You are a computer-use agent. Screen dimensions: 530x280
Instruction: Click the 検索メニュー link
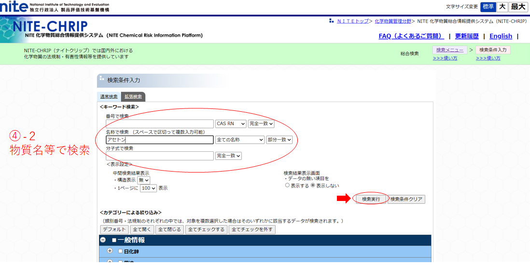(449, 50)
